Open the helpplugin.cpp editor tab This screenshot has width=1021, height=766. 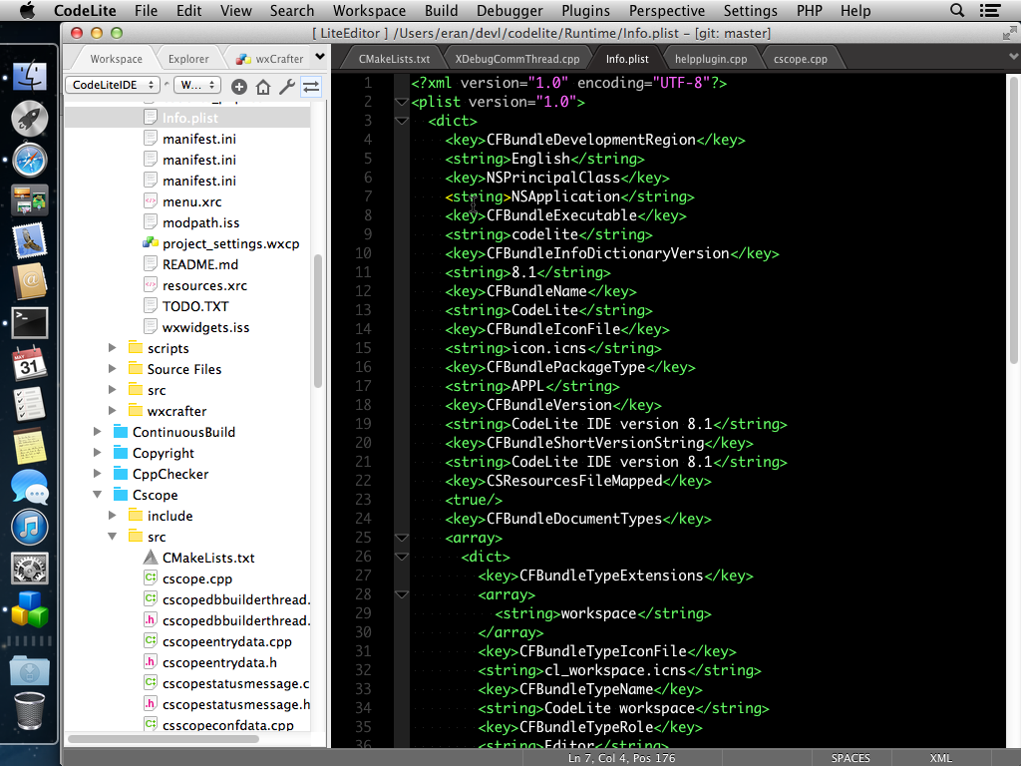[710, 59]
